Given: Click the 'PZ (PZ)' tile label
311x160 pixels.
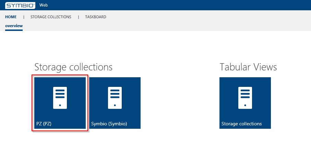Looking at the screenshot, I should [44, 124].
